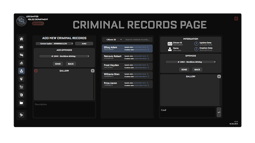The width and height of the screenshot is (255, 143).
Task: Focus the Search criminal records field
Action: (138, 40)
